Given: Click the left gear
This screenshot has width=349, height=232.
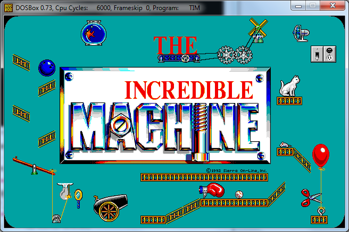Looking at the screenshot, I should coord(226,55).
